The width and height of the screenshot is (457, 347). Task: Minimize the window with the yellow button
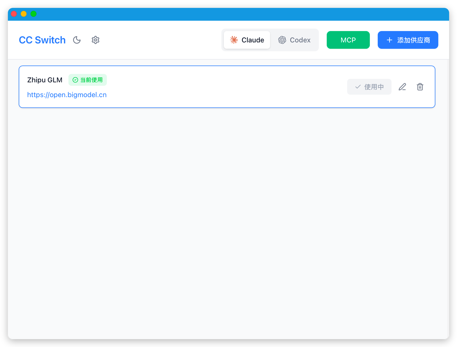24,14
